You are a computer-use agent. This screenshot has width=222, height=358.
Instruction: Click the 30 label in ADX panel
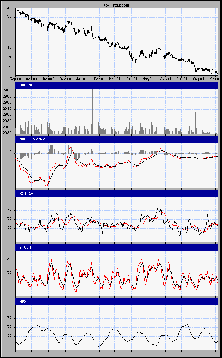click(9, 336)
